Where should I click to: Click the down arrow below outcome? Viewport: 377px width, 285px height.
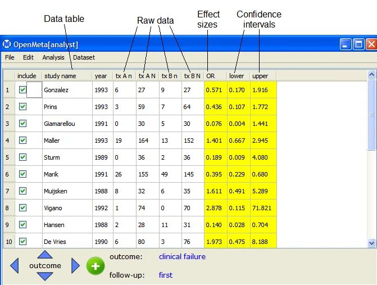click(x=45, y=277)
